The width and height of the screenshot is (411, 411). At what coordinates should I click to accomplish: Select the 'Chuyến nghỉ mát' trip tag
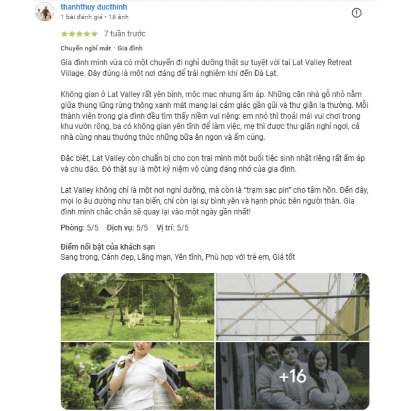coord(86,48)
